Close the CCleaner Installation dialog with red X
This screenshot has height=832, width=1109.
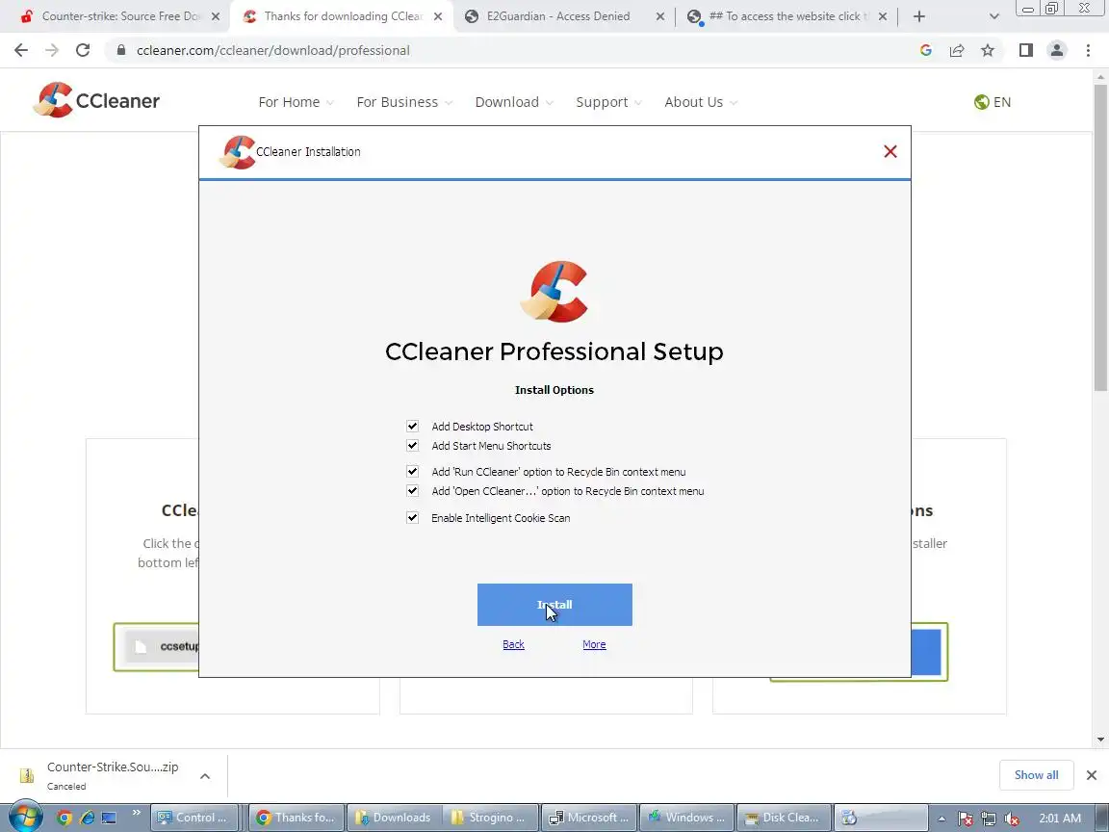890,151
